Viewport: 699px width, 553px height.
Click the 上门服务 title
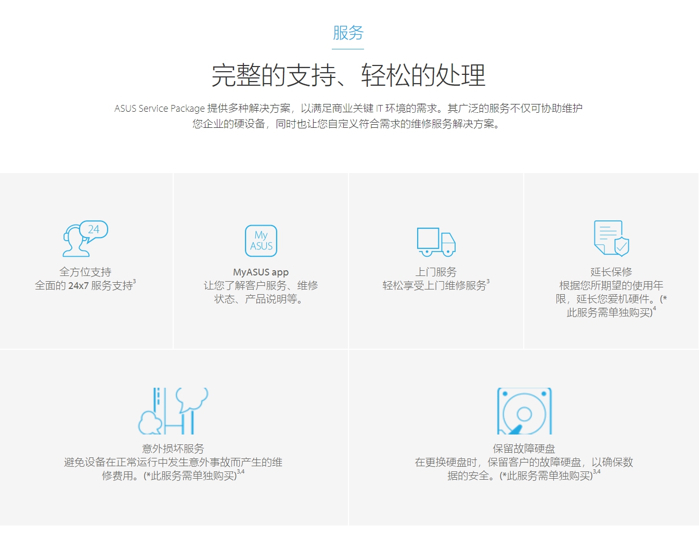click(436, 272)
